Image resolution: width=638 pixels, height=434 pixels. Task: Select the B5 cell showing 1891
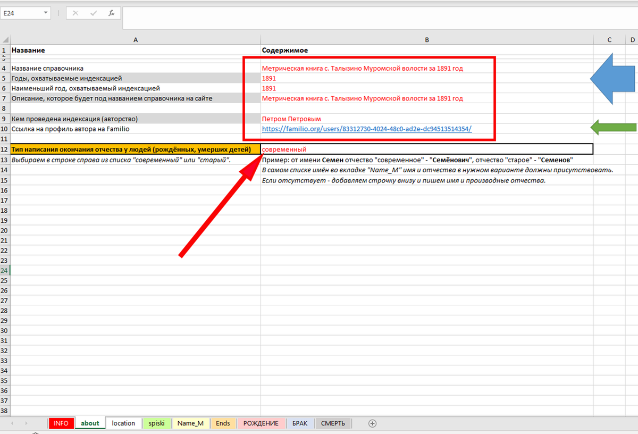[x=427, y=78]
